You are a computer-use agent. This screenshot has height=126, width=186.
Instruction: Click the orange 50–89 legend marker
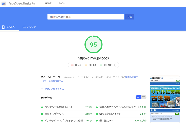[x=86, y=65]
